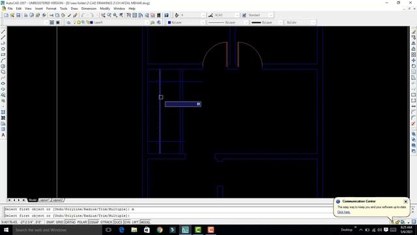Click the Match Properties brush icon
417x235 pixels.
click(x=70, y=15)
